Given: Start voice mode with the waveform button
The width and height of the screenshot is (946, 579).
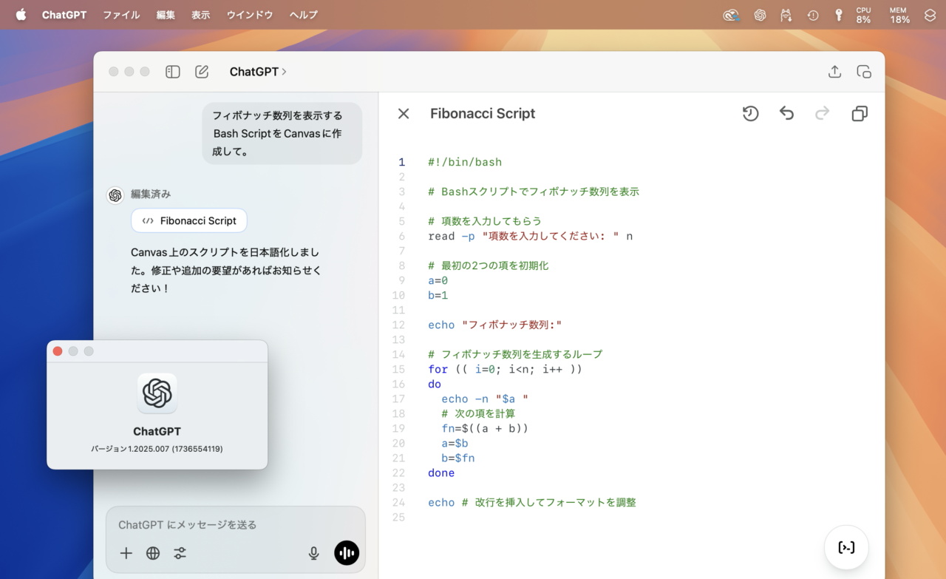Looking at the screenshot, I should 347,552.
